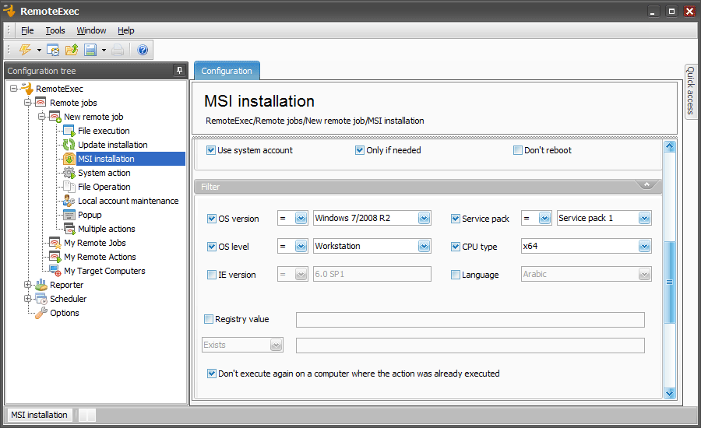Open the x64 CPU type dropdown

point(644,246)
